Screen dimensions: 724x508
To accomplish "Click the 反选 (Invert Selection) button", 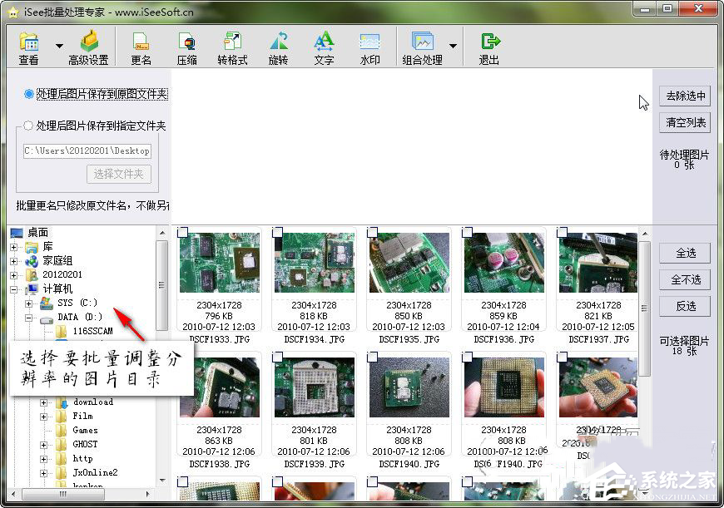I will [x=684, y=306].
